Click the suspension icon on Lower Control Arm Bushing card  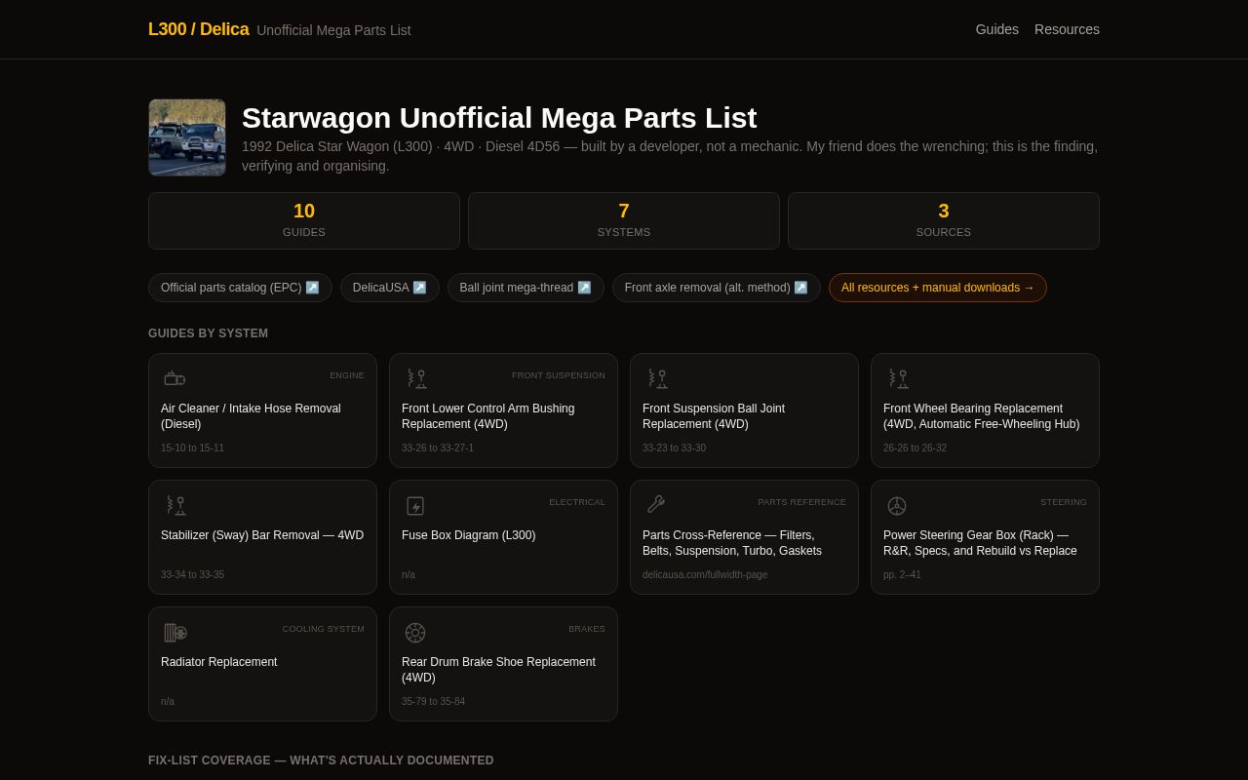415,378
